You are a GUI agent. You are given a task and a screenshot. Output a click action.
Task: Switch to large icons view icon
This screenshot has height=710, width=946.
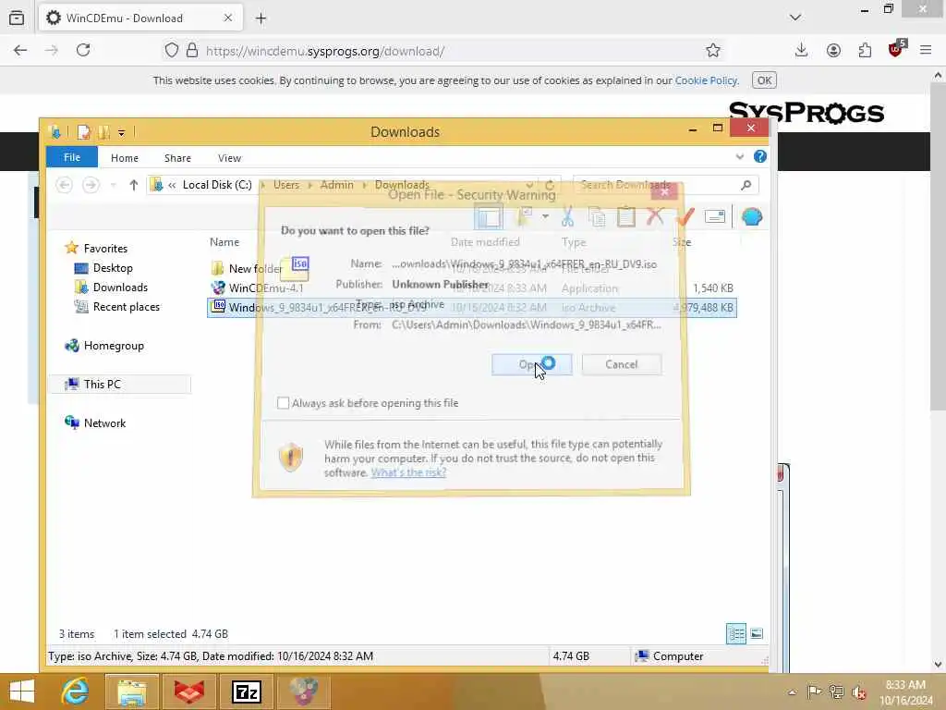coord(756,634)
